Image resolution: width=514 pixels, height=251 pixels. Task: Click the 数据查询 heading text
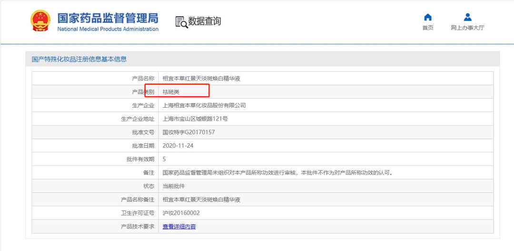(205, 21)
